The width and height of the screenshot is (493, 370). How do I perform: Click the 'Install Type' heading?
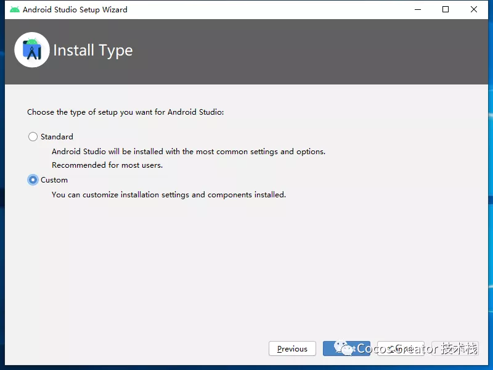click(93, 51)
